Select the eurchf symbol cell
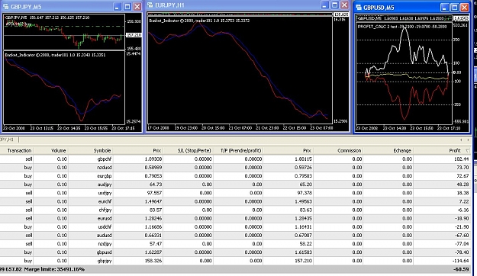The image size is (477, 276). (x=105, y=201)
